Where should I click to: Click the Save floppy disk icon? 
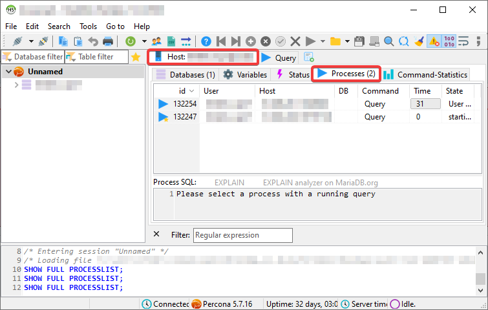click(359, 41)
